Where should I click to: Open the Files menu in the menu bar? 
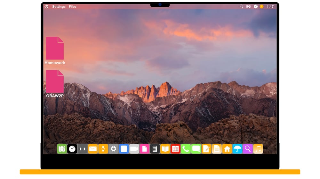pos(72,6)
